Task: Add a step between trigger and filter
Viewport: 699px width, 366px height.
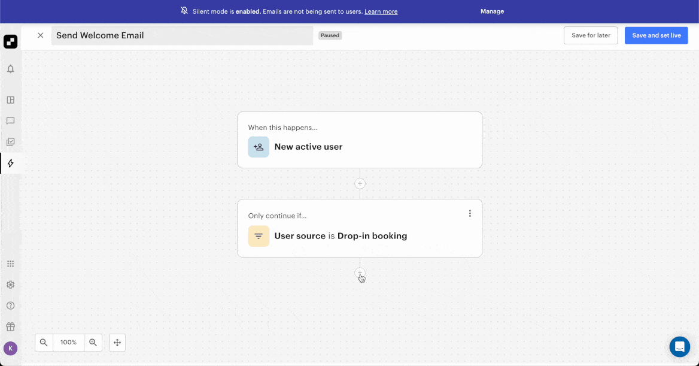Action: (360, 183)
